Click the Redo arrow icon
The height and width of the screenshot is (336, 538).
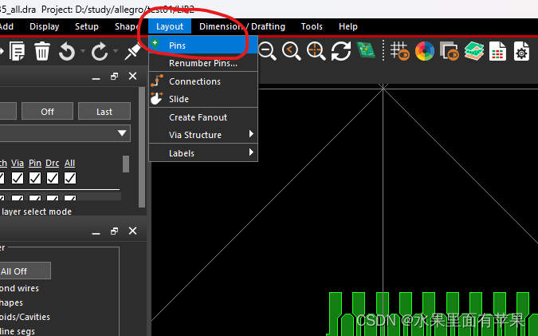coord(100,52)
